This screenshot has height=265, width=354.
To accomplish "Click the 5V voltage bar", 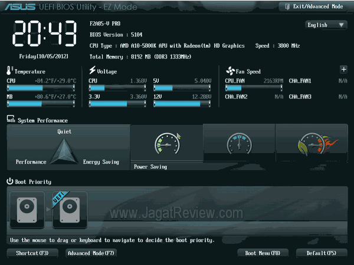I will pyautogui.click(x=182, y=88).
